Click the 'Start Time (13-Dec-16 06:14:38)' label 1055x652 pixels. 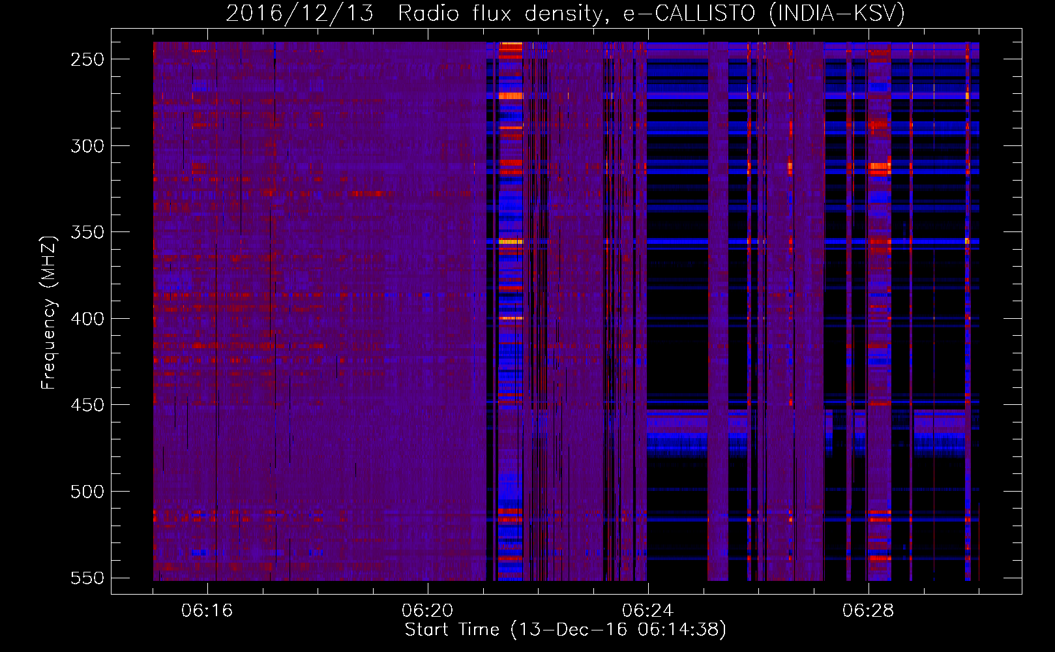point(565,630)
